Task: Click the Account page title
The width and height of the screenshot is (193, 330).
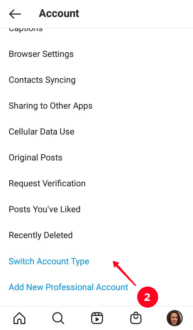Action: tap(59, 13)
